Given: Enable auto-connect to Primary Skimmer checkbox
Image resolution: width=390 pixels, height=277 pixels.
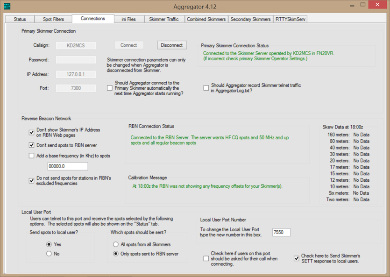Looking at the screenshot, I should (110, 88).
